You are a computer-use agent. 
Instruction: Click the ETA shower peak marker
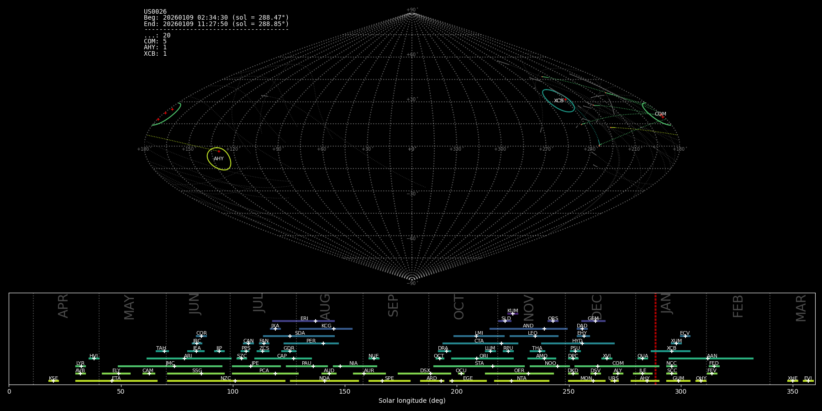point(112,381)
